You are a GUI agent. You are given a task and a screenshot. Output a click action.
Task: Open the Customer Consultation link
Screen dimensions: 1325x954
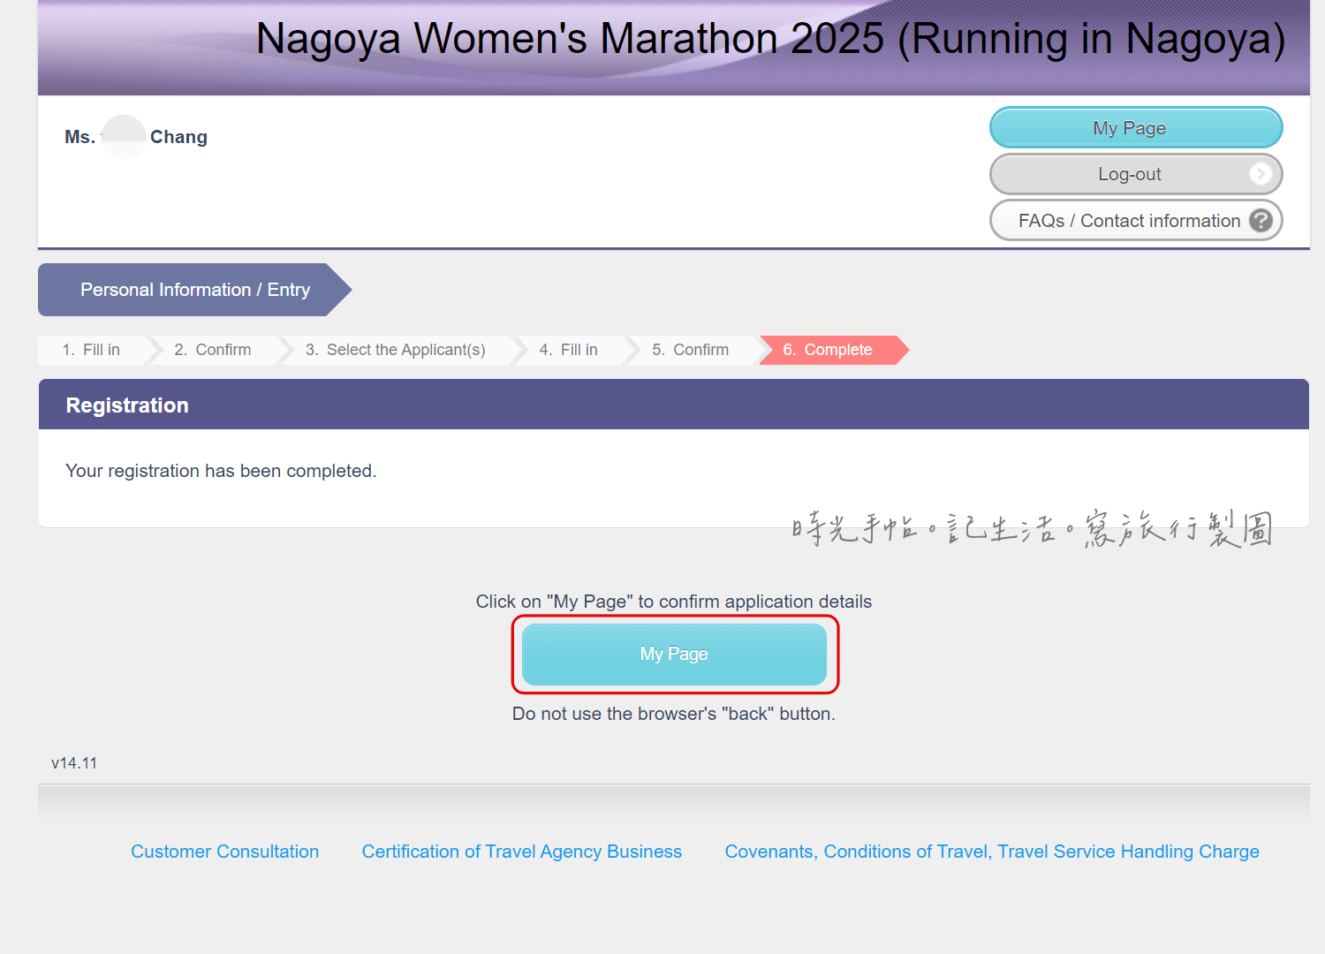pyautogui.click(x=225, y=852)
